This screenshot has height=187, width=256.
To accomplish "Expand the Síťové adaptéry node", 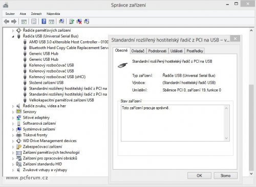I will point(13,118).
